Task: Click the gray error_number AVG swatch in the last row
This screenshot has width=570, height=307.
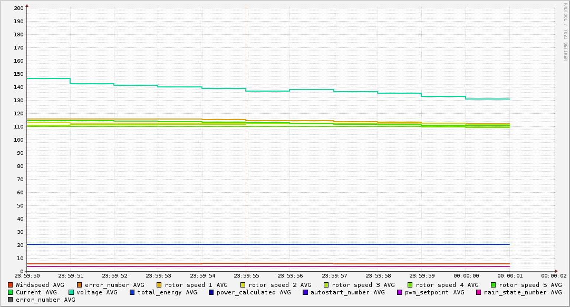Action: pos(10,300)
